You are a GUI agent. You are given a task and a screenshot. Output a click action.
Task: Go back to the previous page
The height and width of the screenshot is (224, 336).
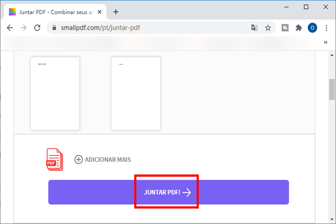(x=10, y=28)
